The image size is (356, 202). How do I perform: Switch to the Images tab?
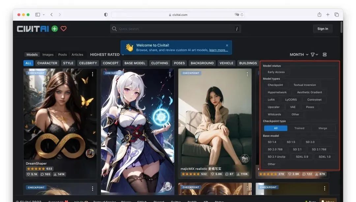[x=48, y=55]
